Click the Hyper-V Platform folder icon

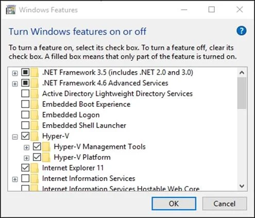pos(46,157)
